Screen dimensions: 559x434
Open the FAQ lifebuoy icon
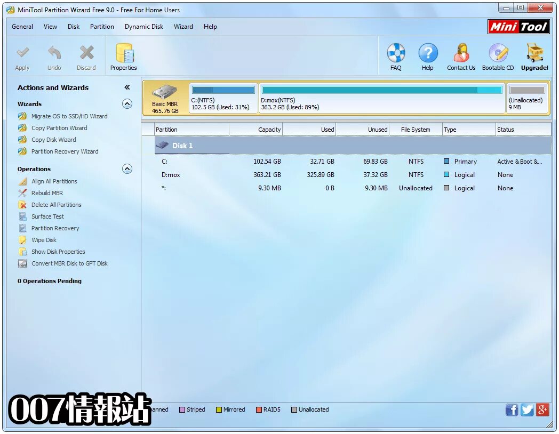point(396,53)
